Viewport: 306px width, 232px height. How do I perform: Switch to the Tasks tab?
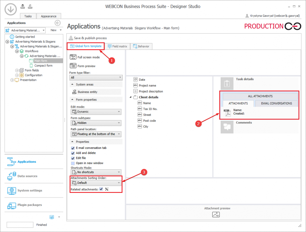(x=28, y=16)
